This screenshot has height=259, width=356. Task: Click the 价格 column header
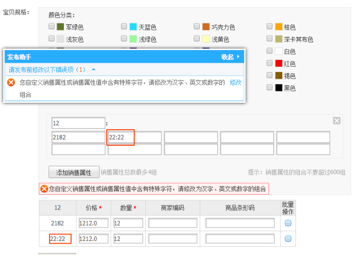click(94, 208)
